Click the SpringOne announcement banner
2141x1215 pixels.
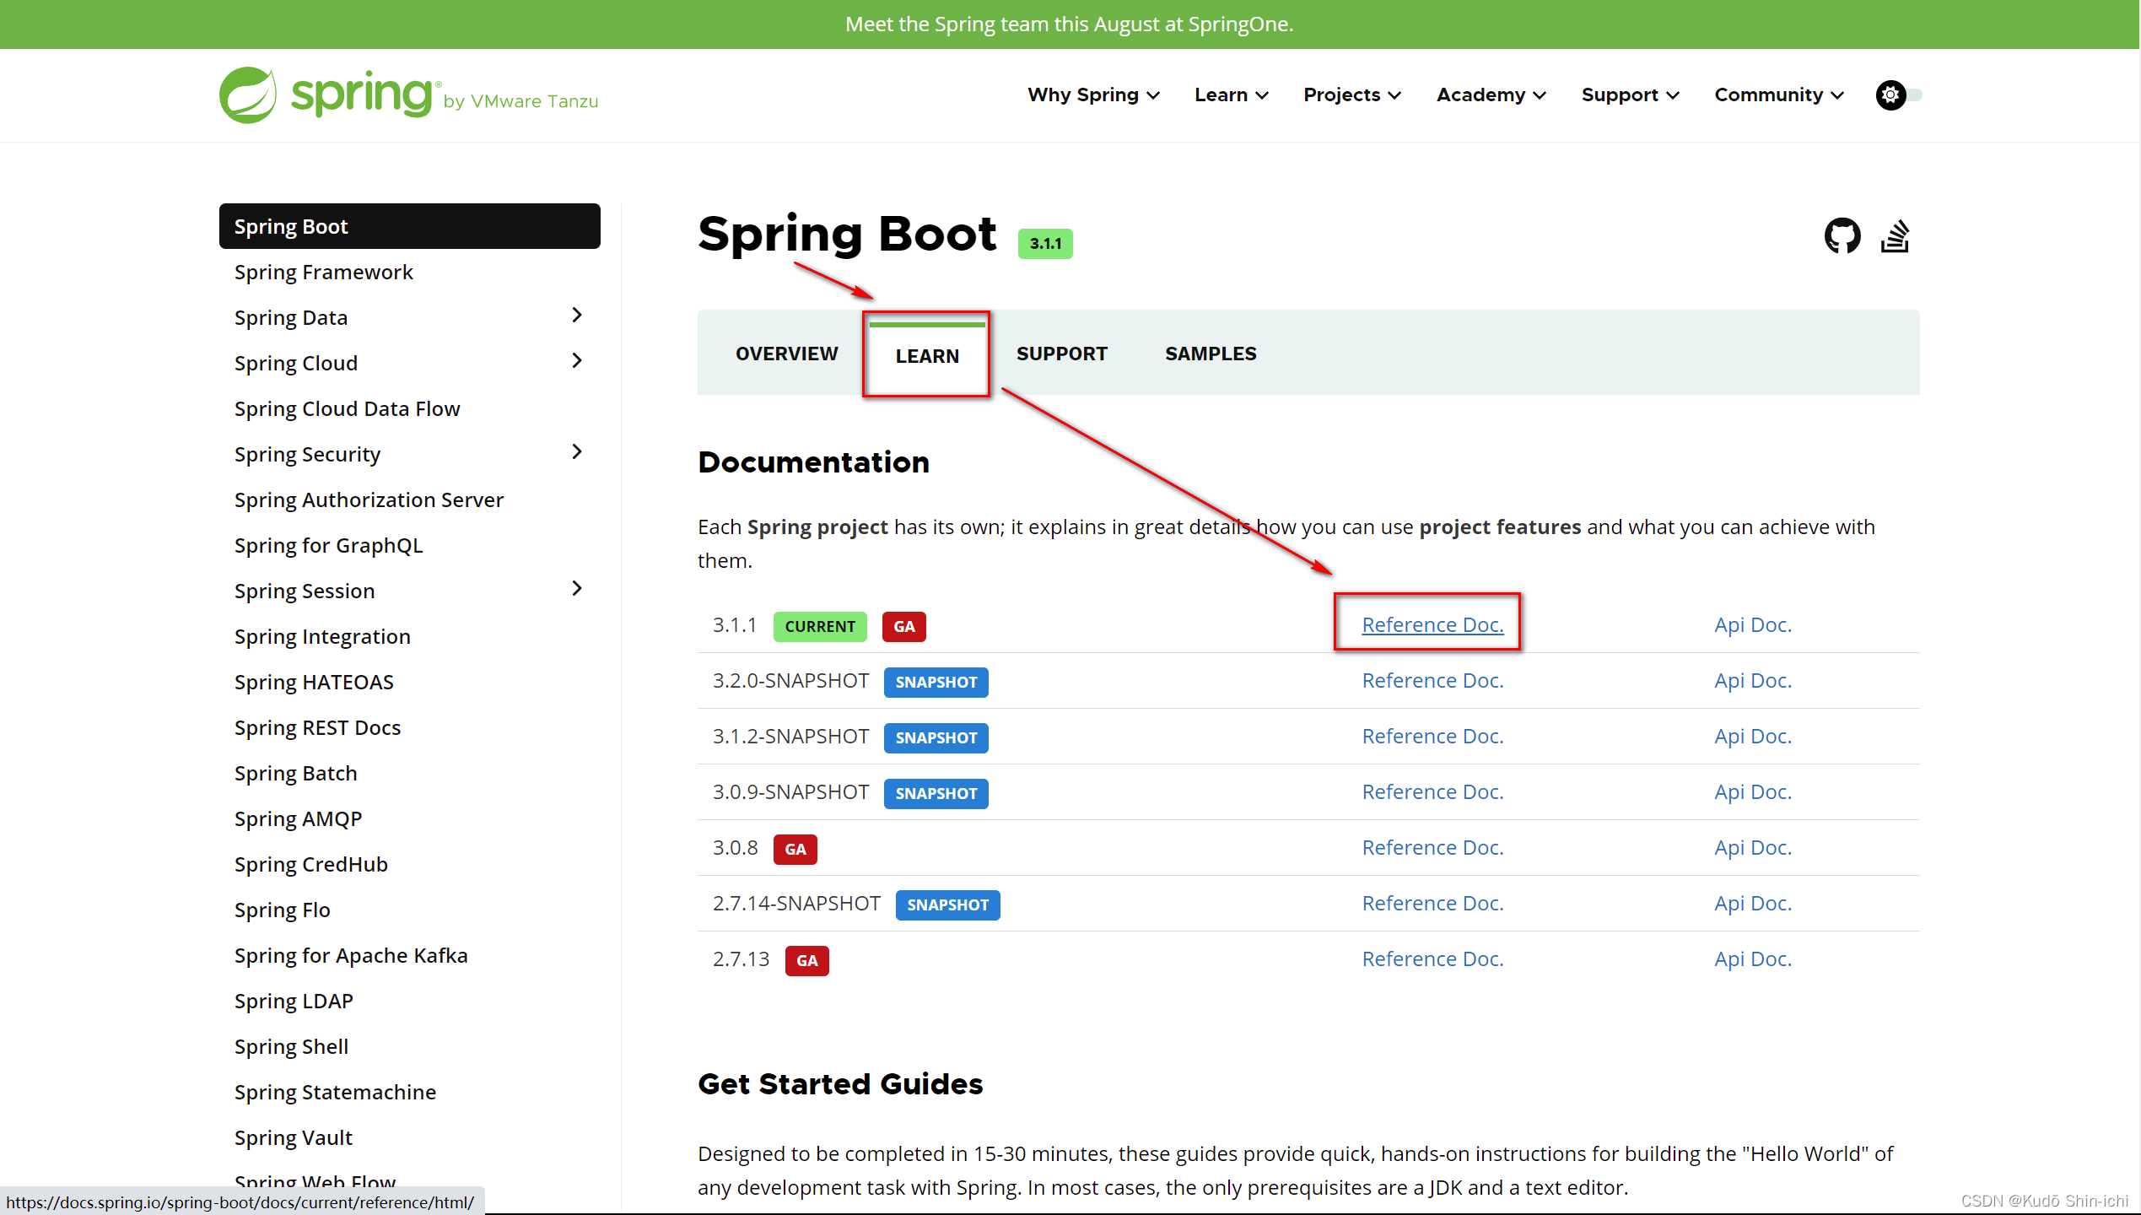1069,24
